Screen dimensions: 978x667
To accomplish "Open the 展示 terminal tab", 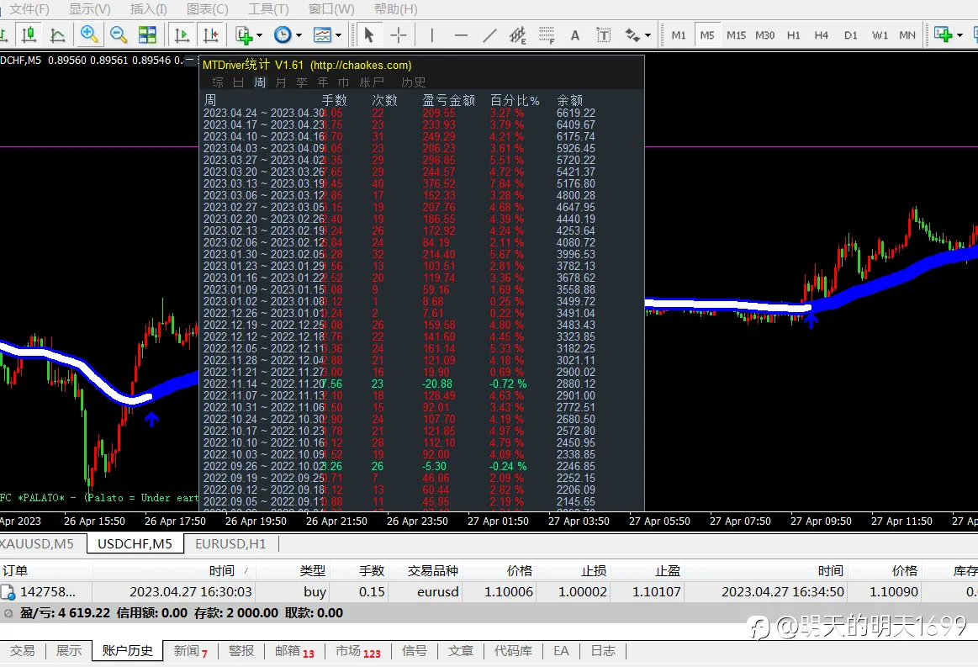I will tap(69, 651).
